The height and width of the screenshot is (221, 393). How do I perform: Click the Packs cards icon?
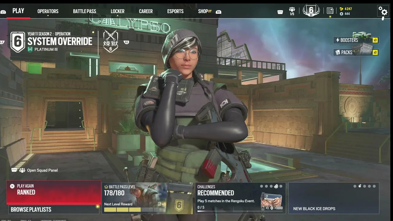pos(338,52)
